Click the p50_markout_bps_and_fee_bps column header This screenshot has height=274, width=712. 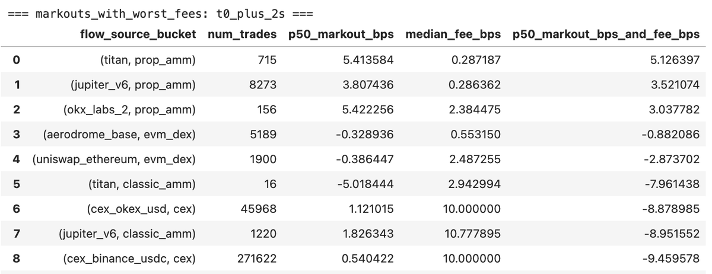(x=606, y=35)
